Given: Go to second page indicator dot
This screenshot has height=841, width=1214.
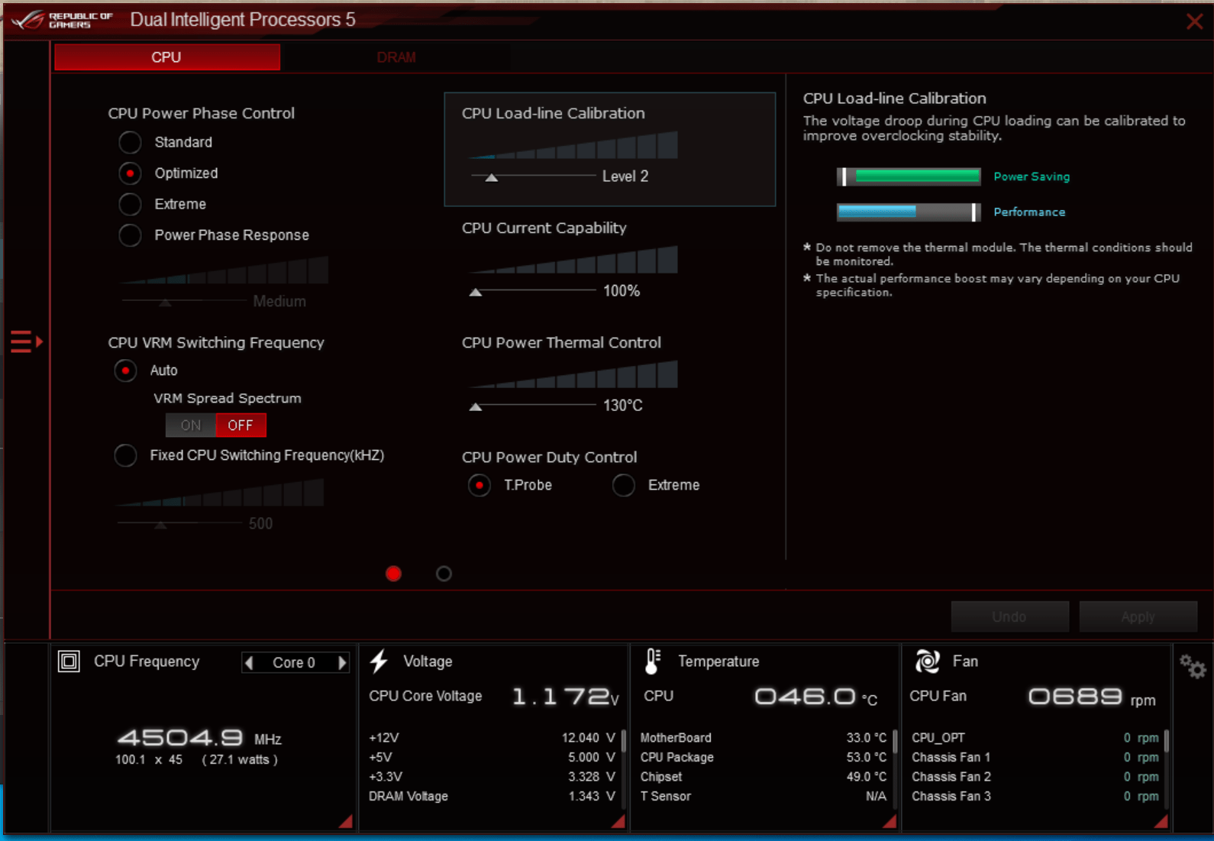Looking at the screenshot, I should (444, 574).
